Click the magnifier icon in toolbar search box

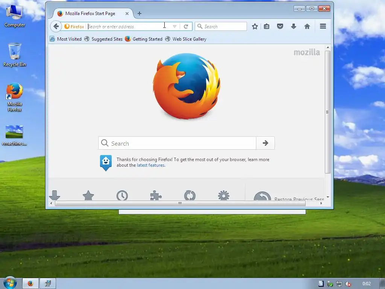click(200, 26)
